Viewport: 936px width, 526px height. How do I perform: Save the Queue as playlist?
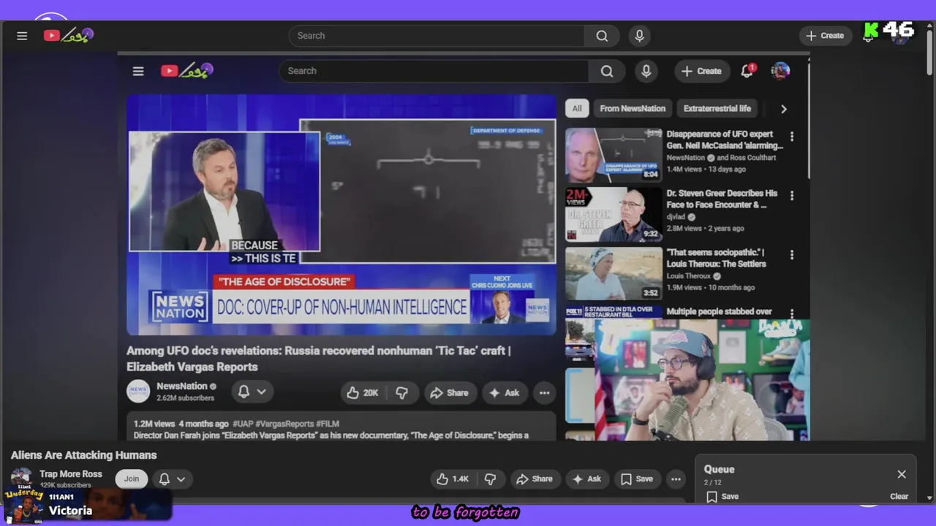[722, 496]
